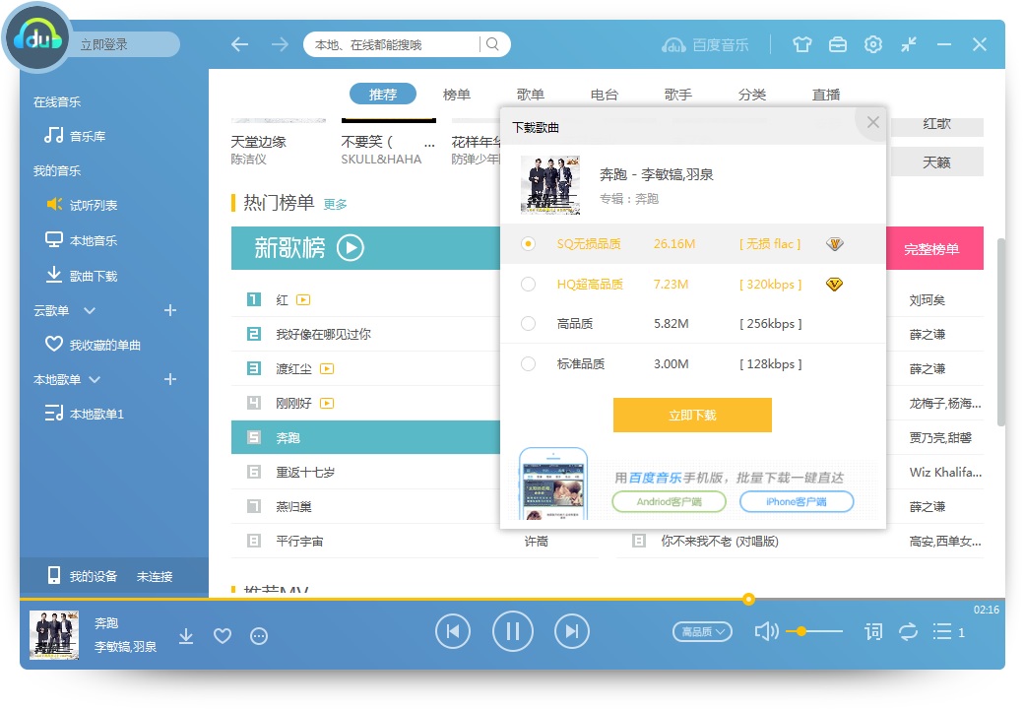
Task: Click the 立即下载 button
Action: pyautogui.click(x=692, y=416)
